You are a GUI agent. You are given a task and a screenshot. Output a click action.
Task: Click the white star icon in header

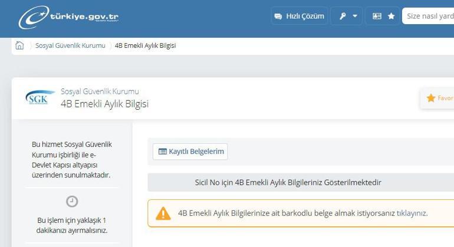(391, 17)
